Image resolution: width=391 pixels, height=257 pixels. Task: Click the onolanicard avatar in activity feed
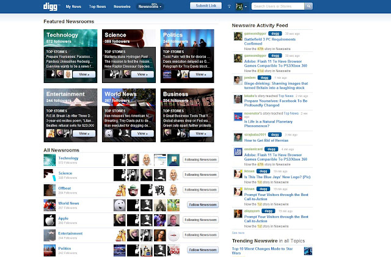[238, 151]
